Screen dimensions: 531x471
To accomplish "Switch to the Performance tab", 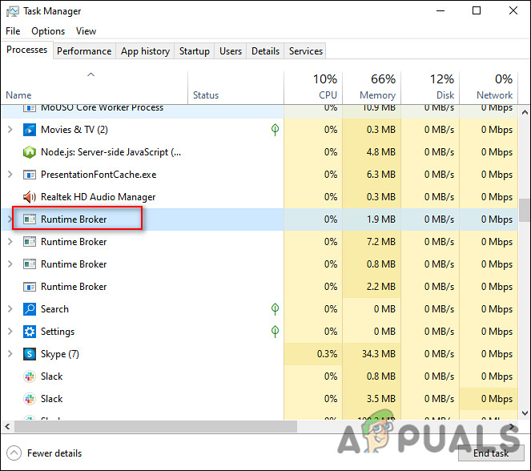I will (84, 51).
